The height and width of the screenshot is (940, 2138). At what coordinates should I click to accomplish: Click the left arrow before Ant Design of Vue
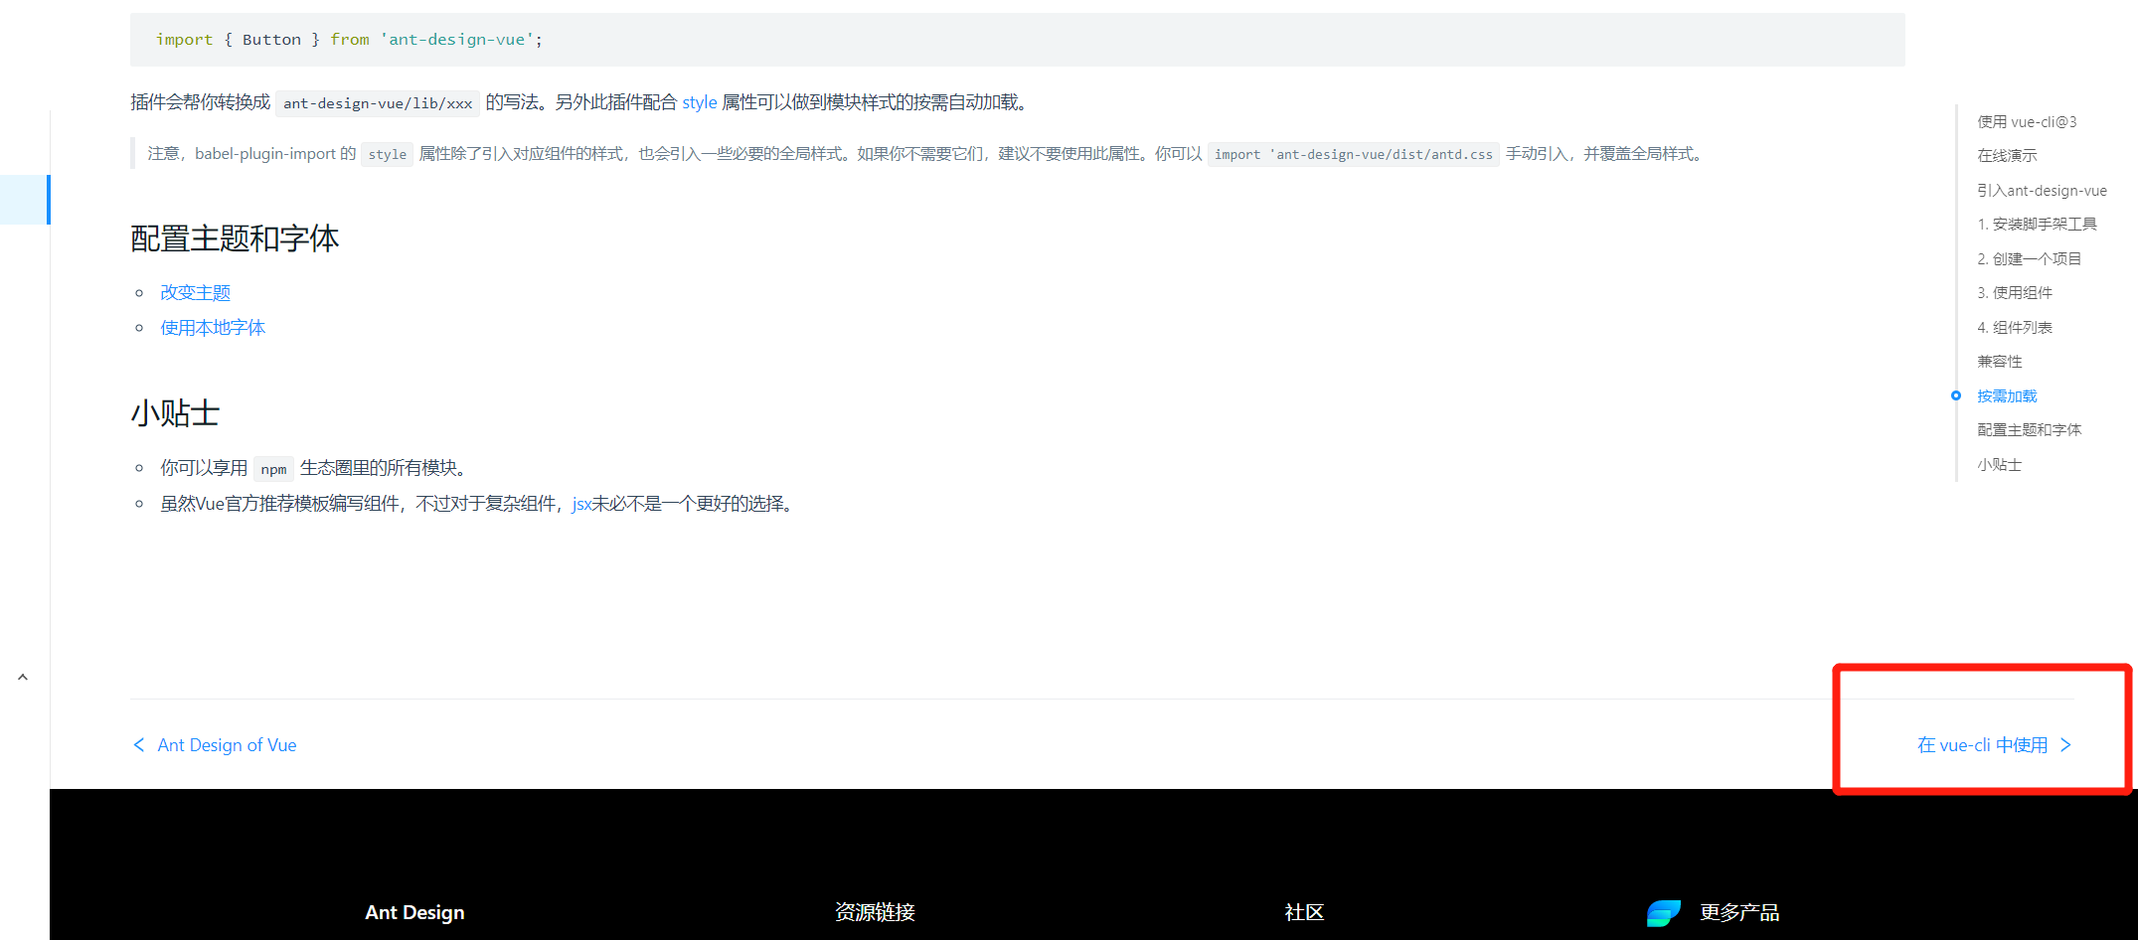(x=139, y=744)
